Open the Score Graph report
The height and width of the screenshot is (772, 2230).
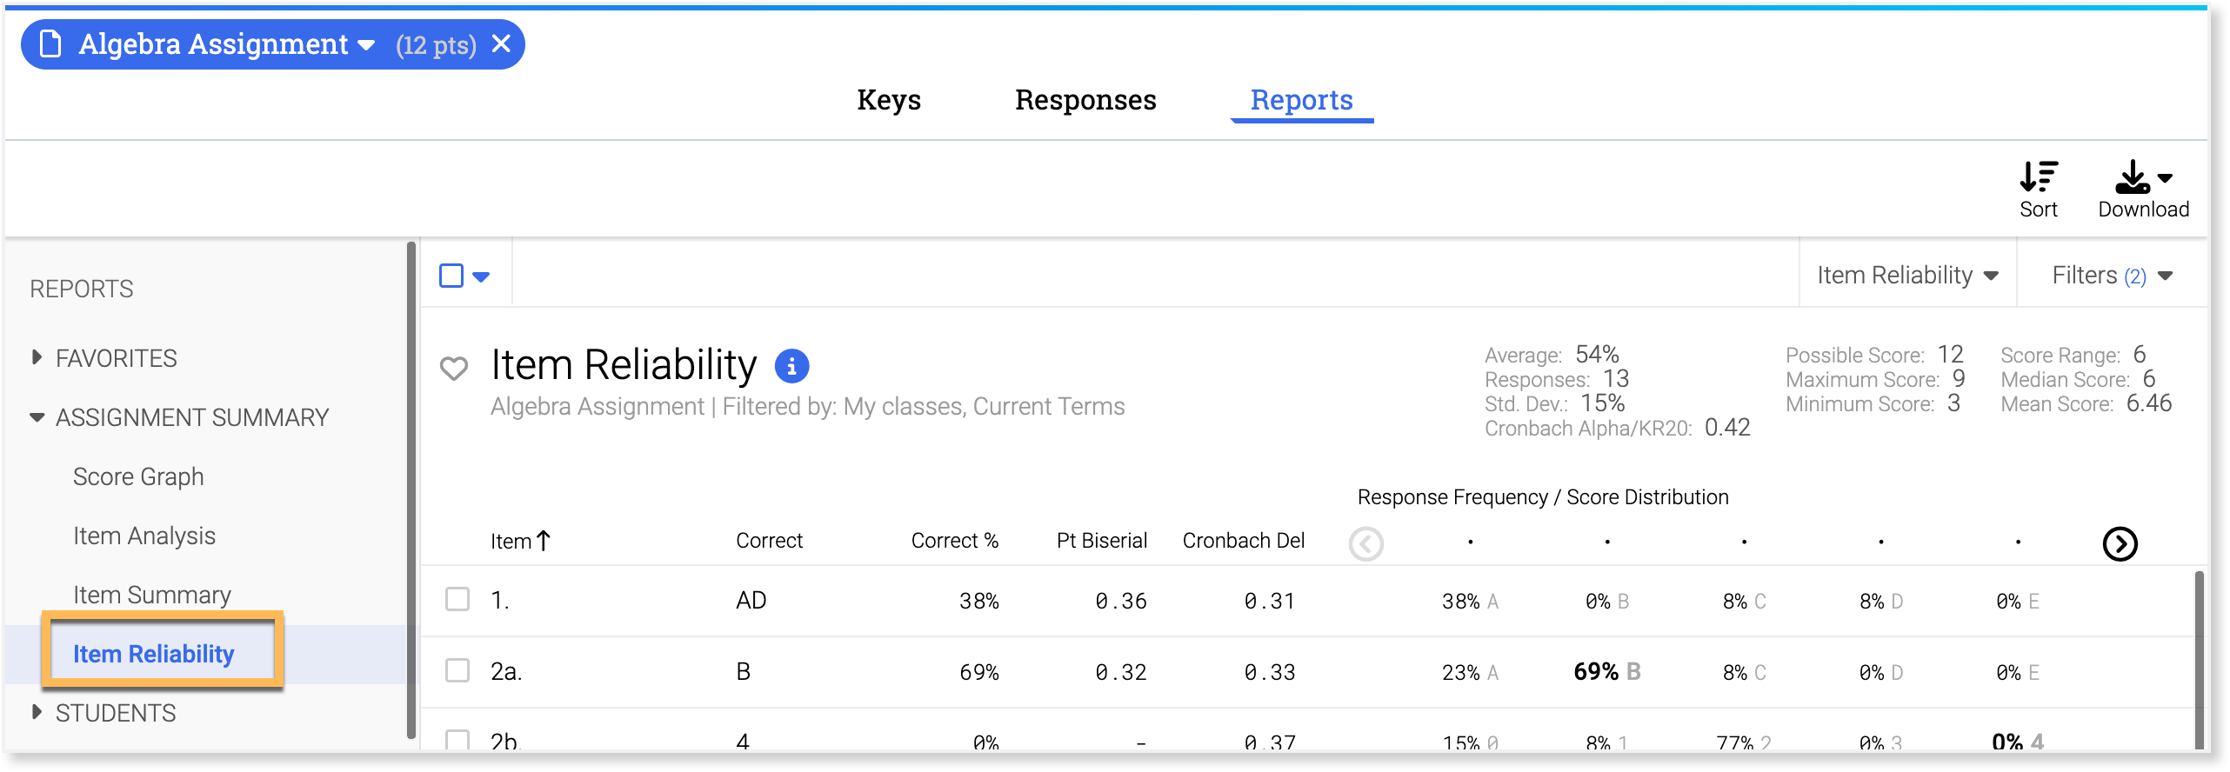coord(138,476)
